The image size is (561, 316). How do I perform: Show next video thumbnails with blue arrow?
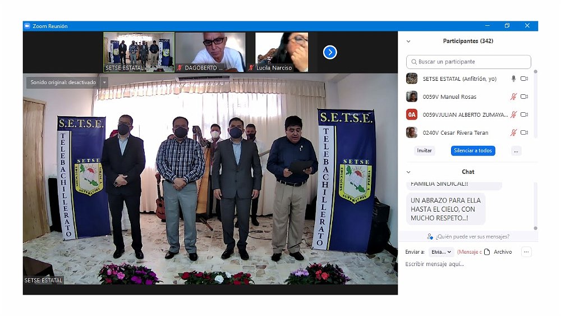pyautogui.click(x=330, y=52)
